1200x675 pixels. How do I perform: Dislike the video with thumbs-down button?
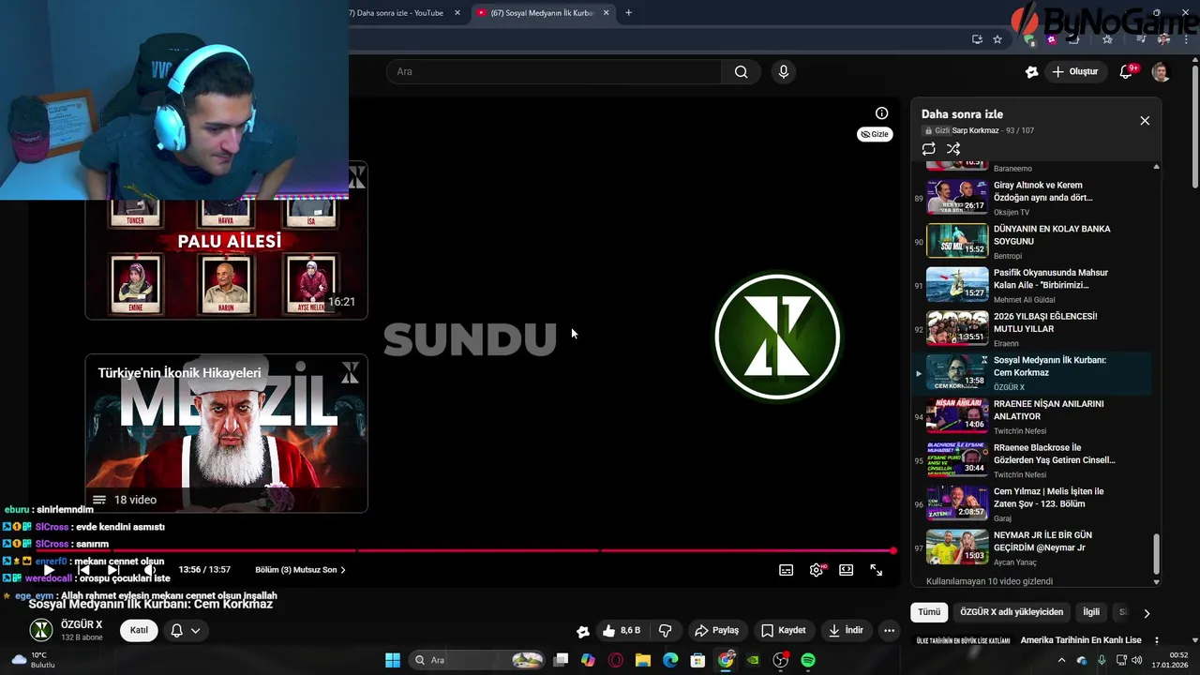(666, 630)
